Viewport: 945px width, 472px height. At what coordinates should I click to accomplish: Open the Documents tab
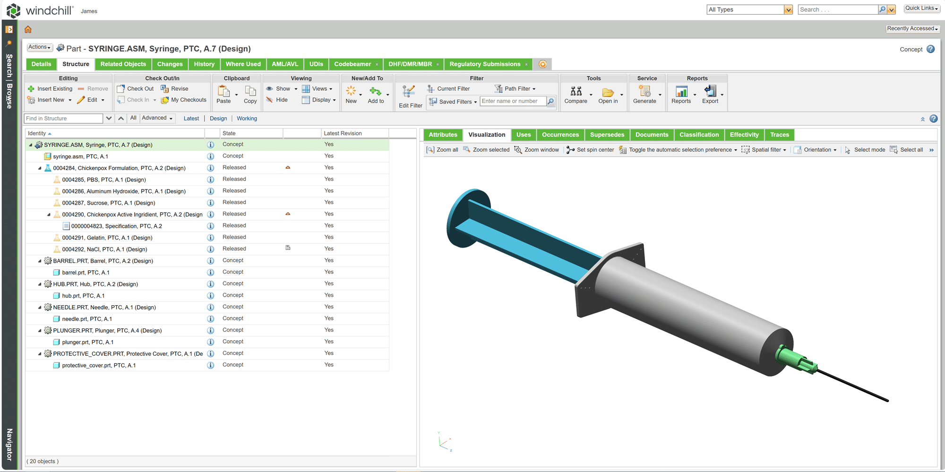click(x=652, y=135)
